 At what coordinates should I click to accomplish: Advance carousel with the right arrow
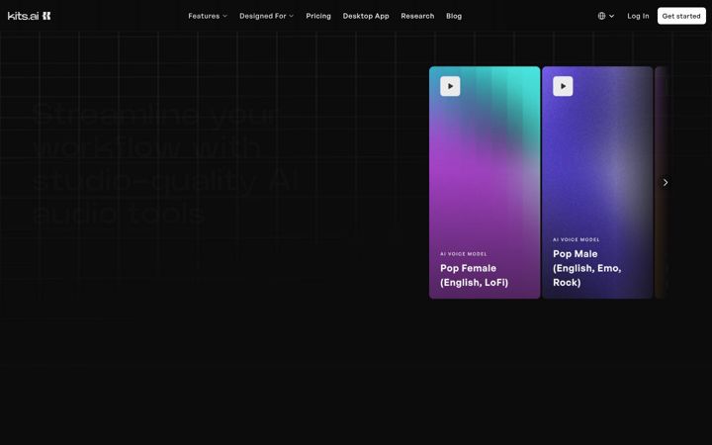[x=666, y=183]
